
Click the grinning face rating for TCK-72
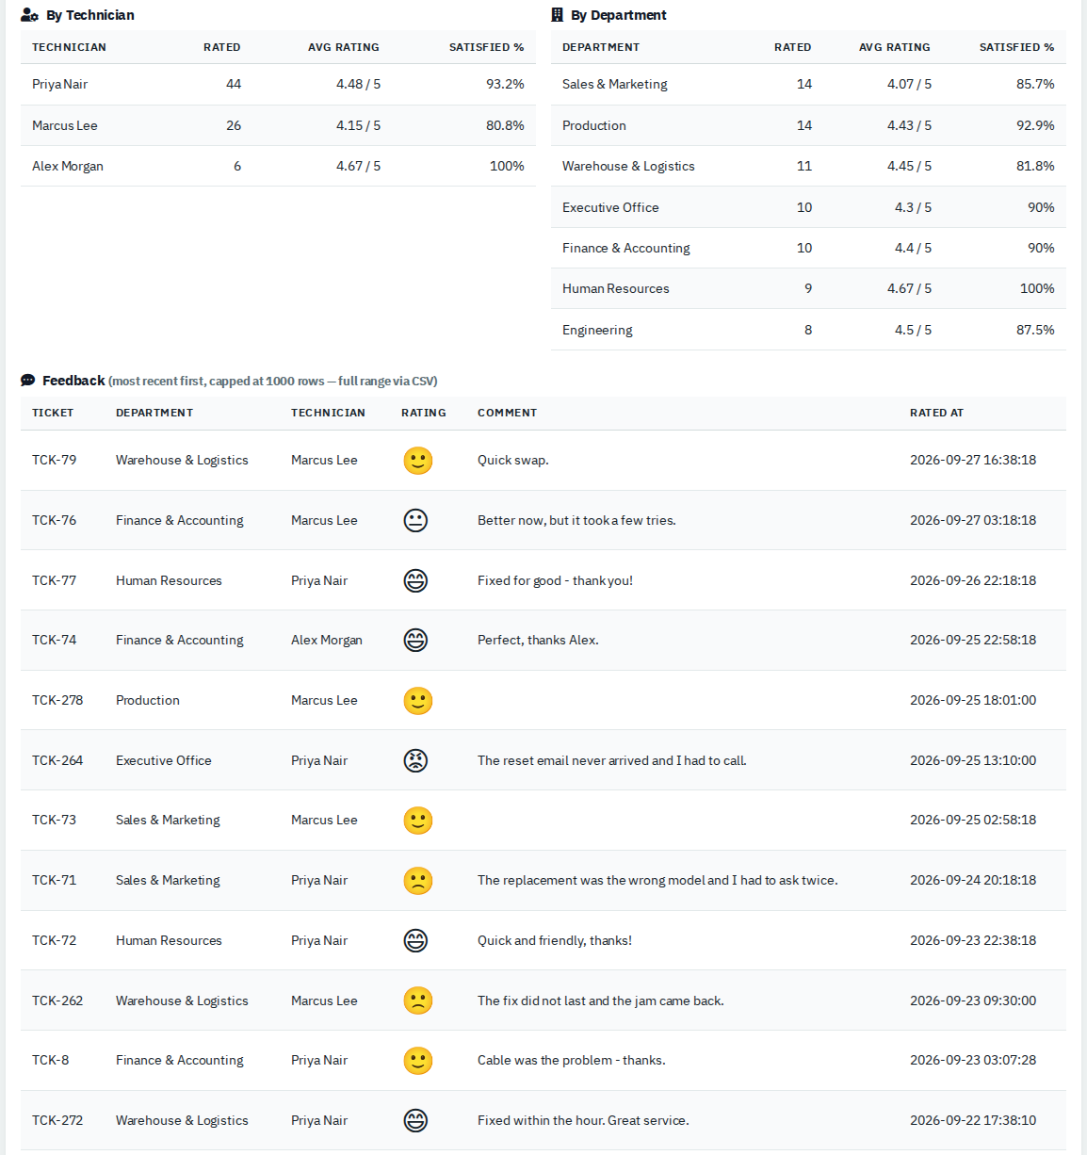coord(415,941)
